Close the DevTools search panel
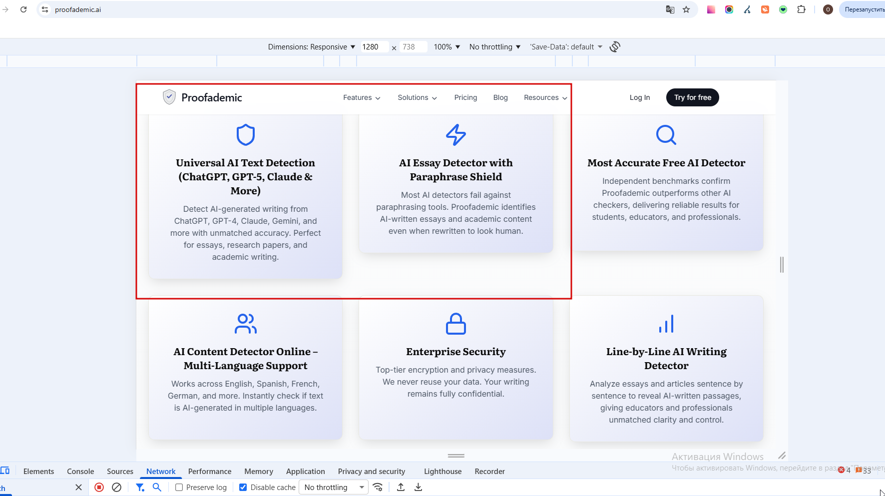Viewport: 885px width, 496px height. coord(78,487)
